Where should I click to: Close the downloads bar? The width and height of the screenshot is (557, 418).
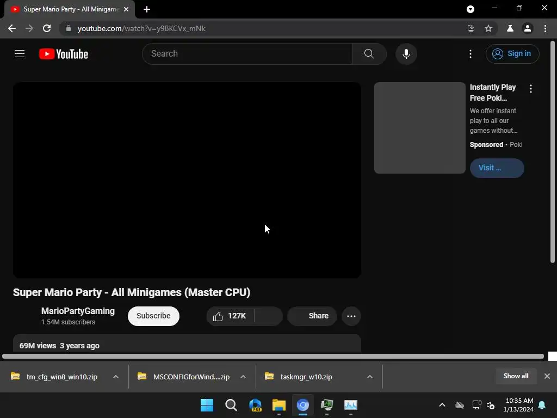[547, 376]
